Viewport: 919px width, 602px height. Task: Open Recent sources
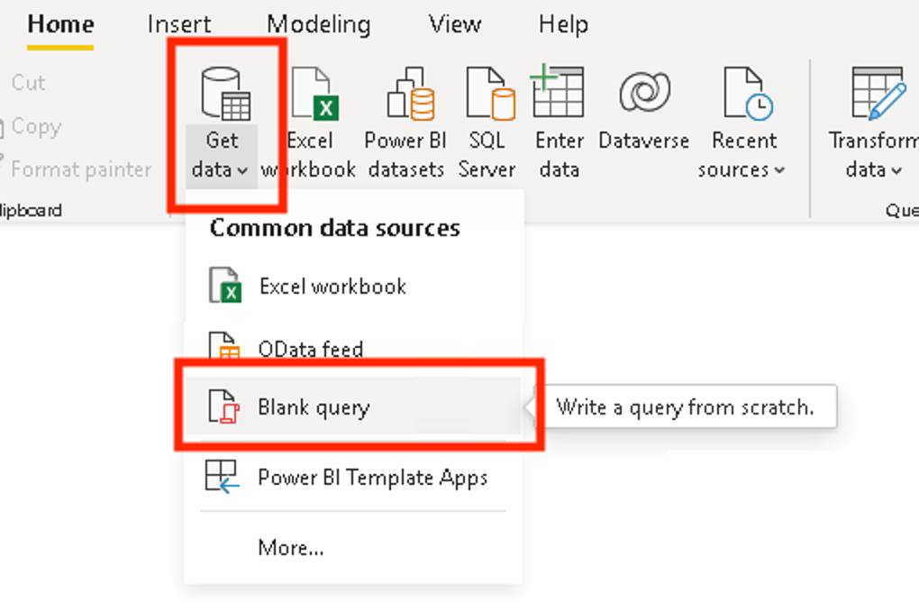[x=744, y=99]
